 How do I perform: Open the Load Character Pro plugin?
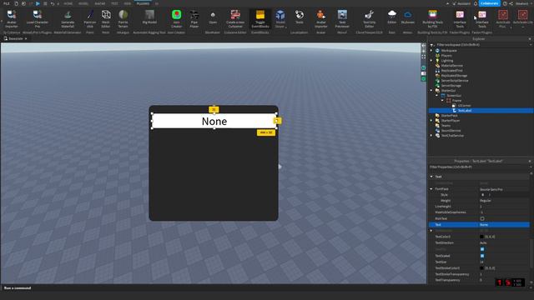(38, 18)
